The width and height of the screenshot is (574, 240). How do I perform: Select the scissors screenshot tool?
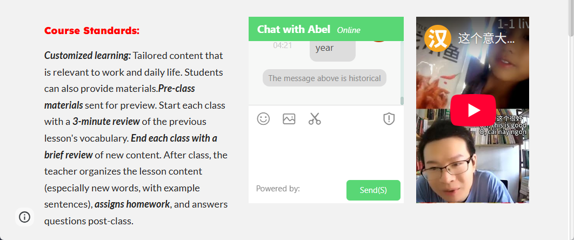point(315,119)
